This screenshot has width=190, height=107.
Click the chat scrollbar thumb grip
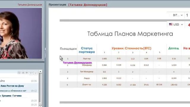coord(40,104)
